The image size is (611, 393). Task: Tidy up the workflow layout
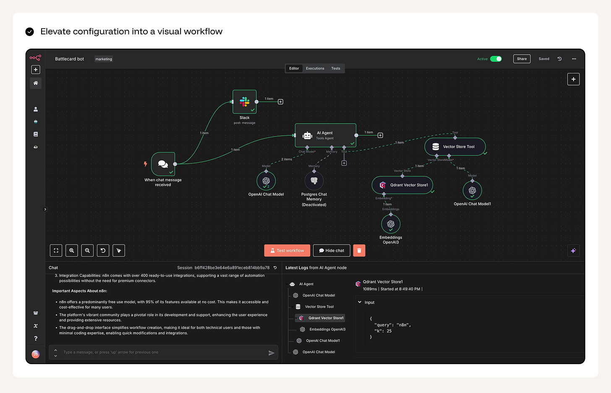[119, 250]
